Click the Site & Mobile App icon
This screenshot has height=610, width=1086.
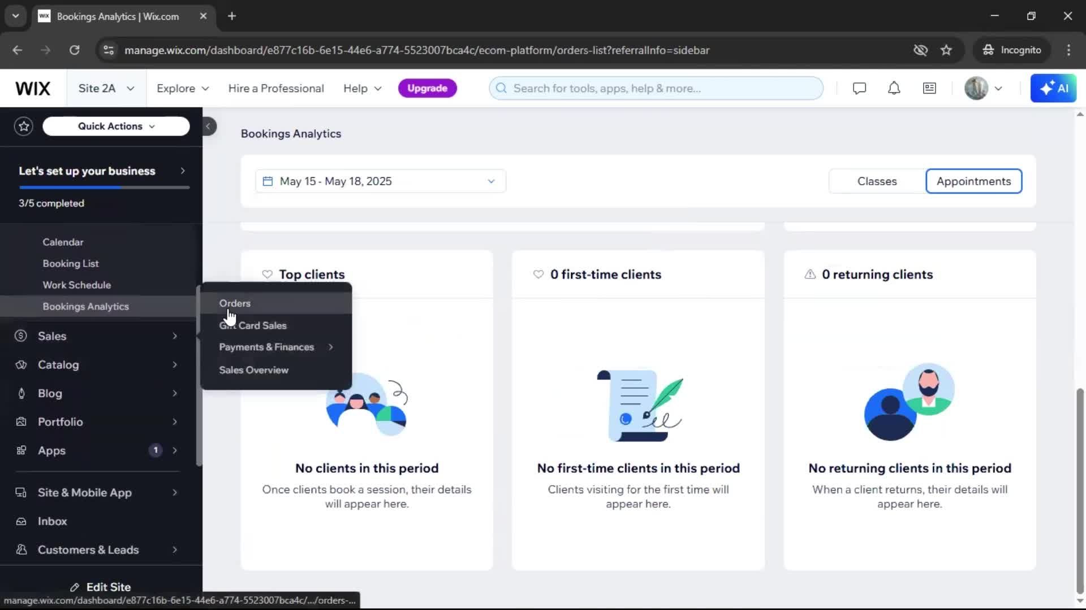pos(21,493)
